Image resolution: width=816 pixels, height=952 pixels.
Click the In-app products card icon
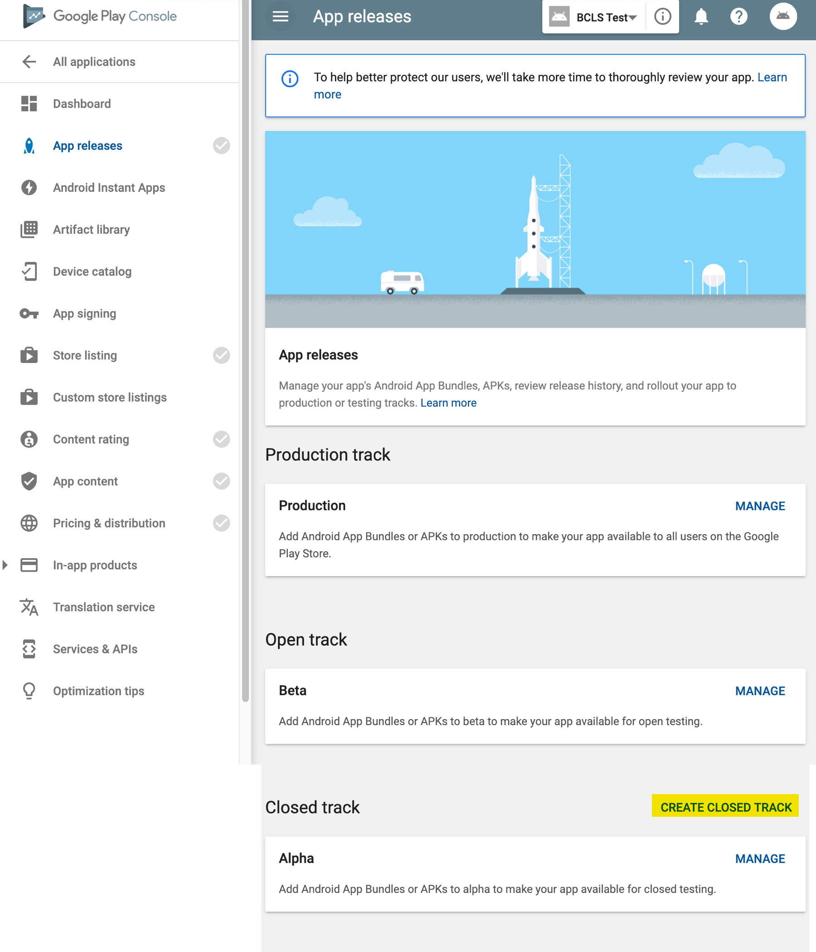29,564
